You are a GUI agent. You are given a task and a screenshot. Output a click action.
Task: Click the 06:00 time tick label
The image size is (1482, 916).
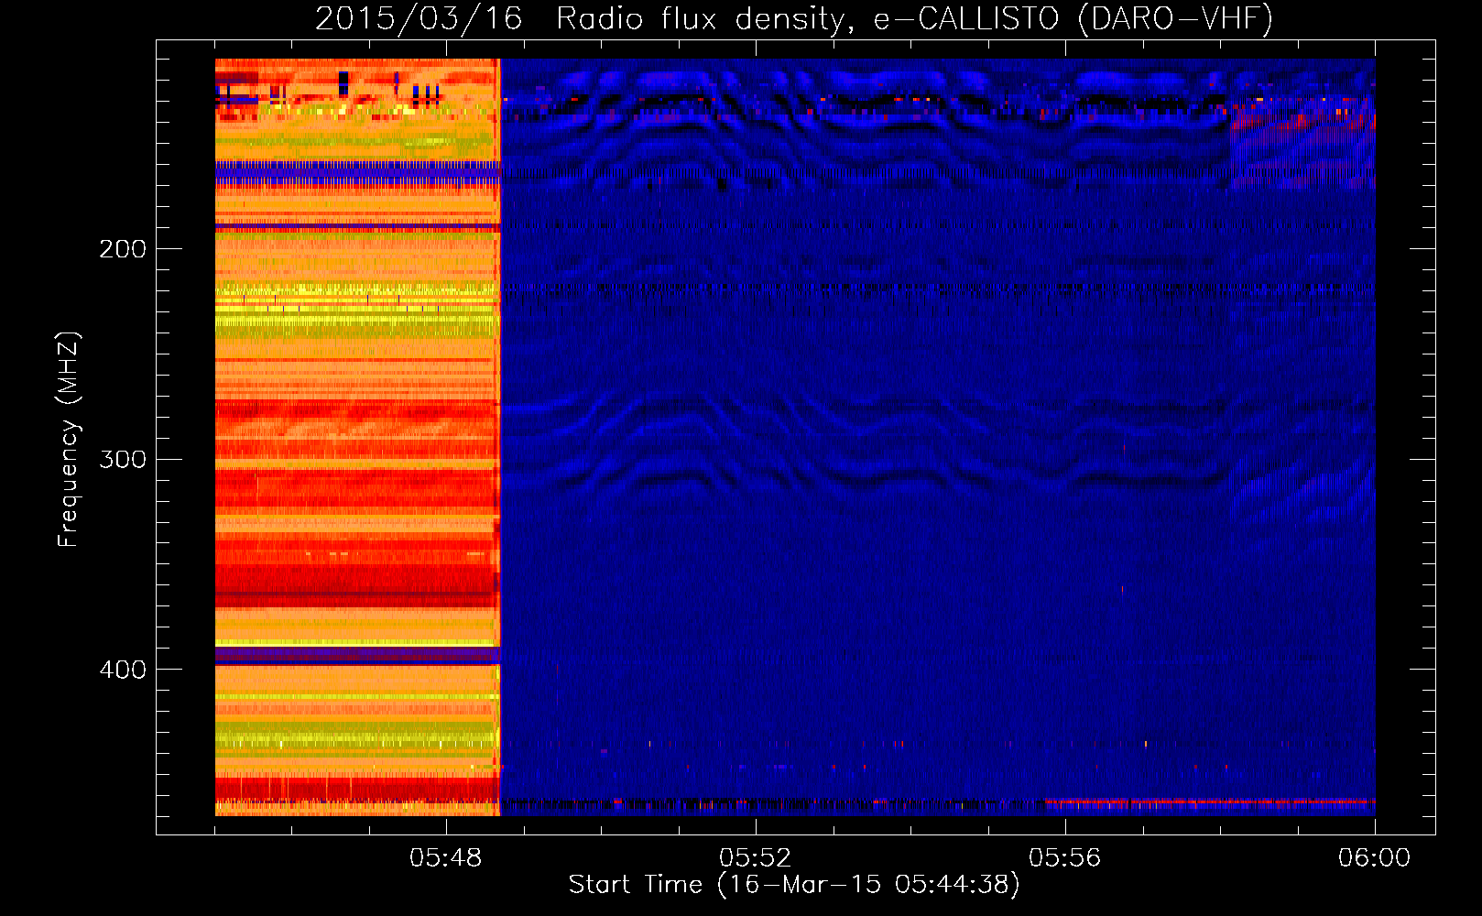tap(1374, 857)
